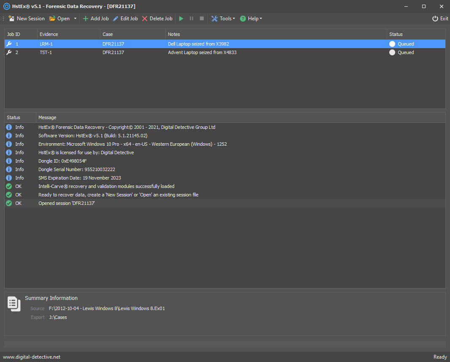Select evidence LRM-1
The image size is (450, 362).
click(x=46, y=44)
